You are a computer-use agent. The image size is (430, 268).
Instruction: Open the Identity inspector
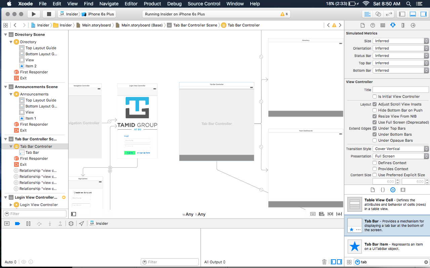click(x=383, y=25)
